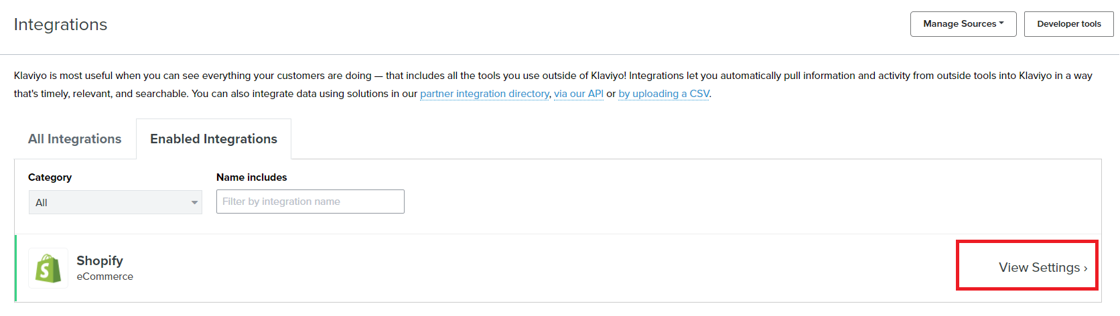
Task: Click the caret arrow on Manage Sources
Action: click(x=1001, y=23)
